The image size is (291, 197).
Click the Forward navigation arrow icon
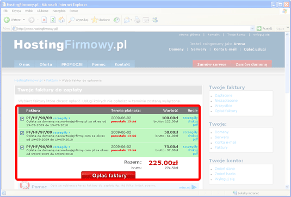[x=32, y=20]
